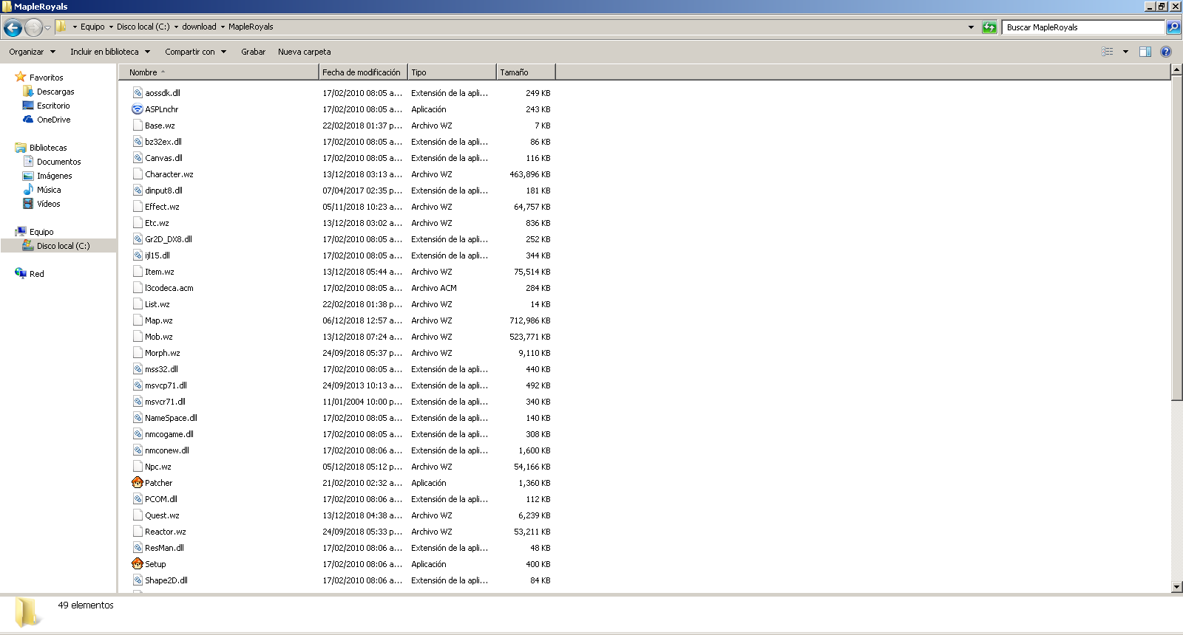Open view options dropdown arrow
The width and height of the screenshot is (1183, 635).
[1125, 52]
